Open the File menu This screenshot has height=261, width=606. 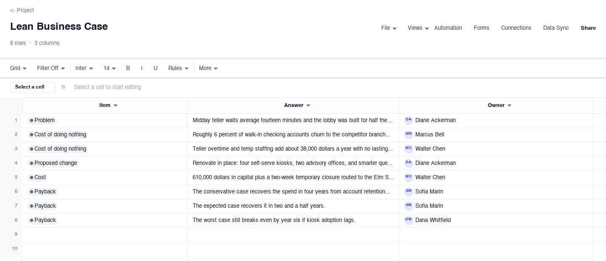tap(389, 28)
